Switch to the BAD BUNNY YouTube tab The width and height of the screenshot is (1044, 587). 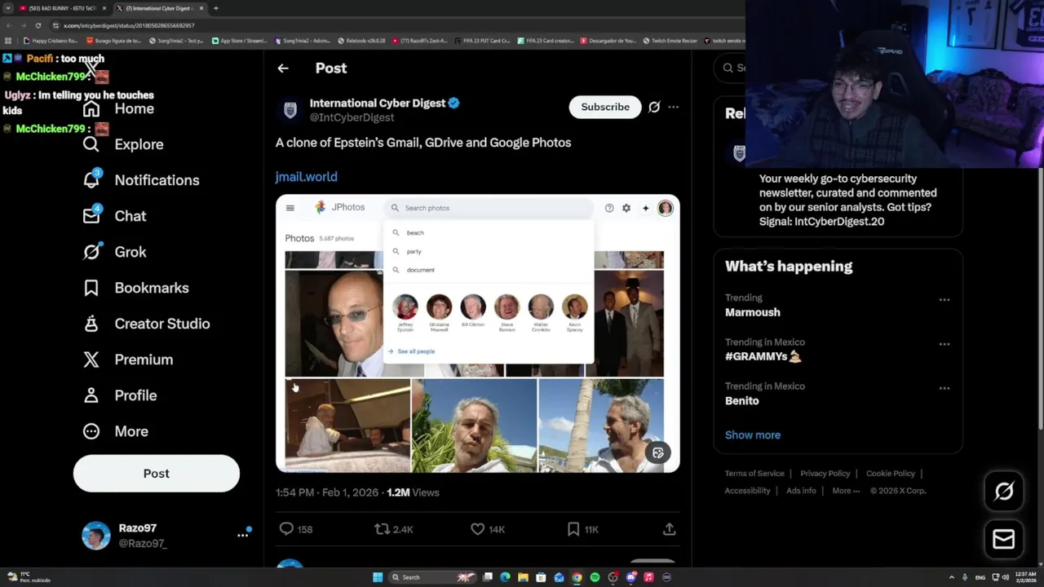(63, 8)
